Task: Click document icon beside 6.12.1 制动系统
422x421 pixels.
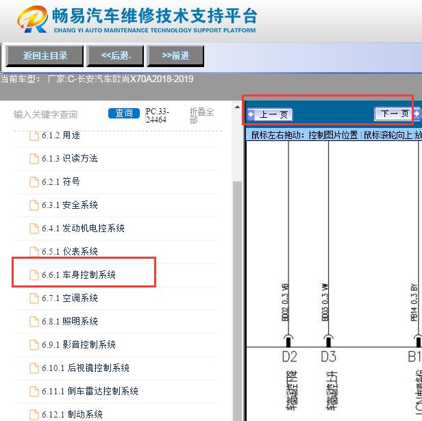Action: coord(34,414)
